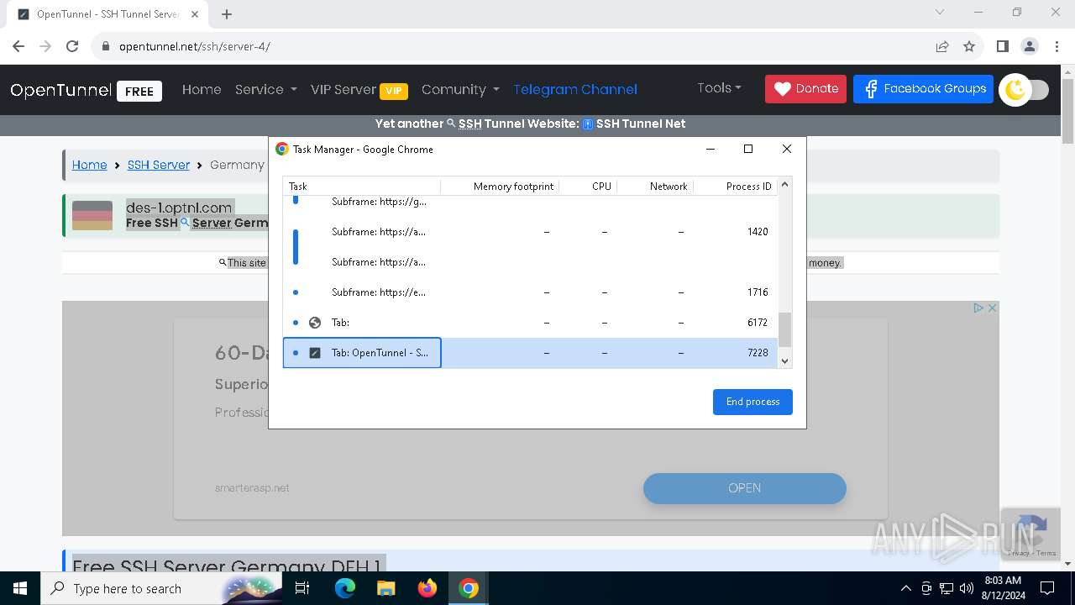
Task: Open the tab search chevron
Action: 940,12
